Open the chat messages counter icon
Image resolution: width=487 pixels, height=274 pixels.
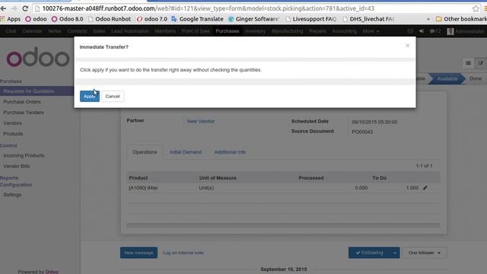click(435, 31)
